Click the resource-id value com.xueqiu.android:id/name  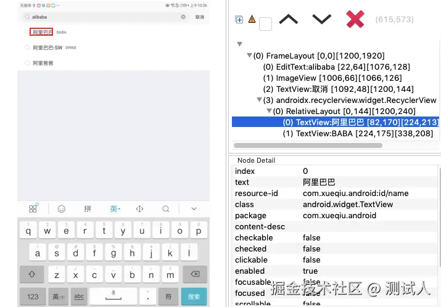pos(355,194)
